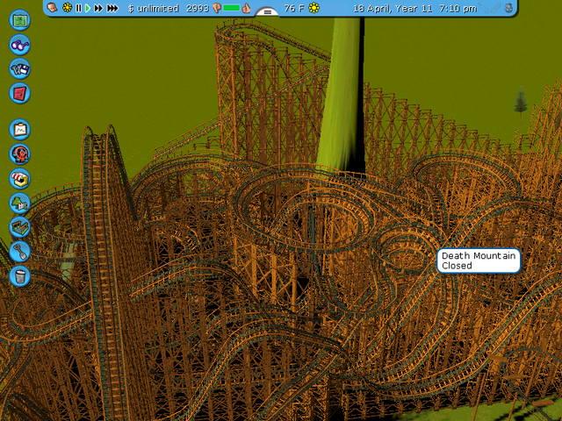Click the thumbs-up park rating icon
The image size is (562, 421).
[x=246, y=8]
